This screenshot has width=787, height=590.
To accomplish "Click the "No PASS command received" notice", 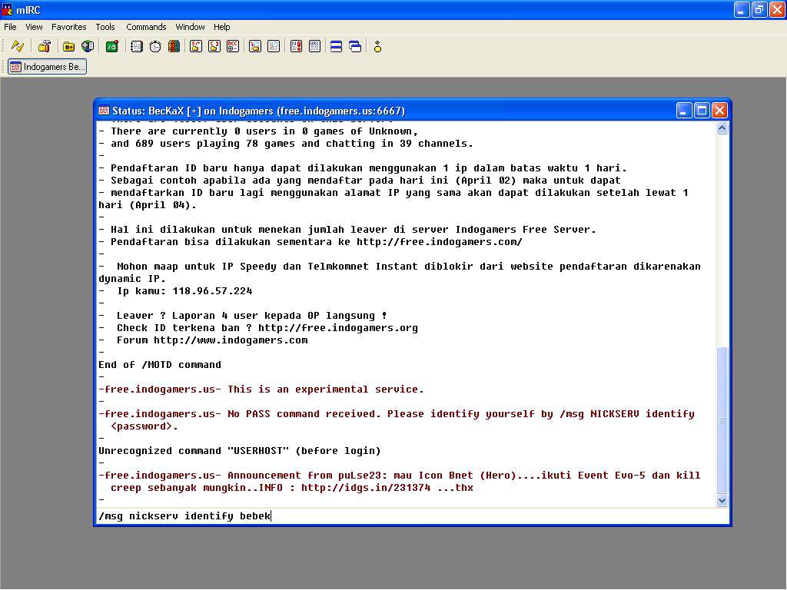I will point(397,420).
